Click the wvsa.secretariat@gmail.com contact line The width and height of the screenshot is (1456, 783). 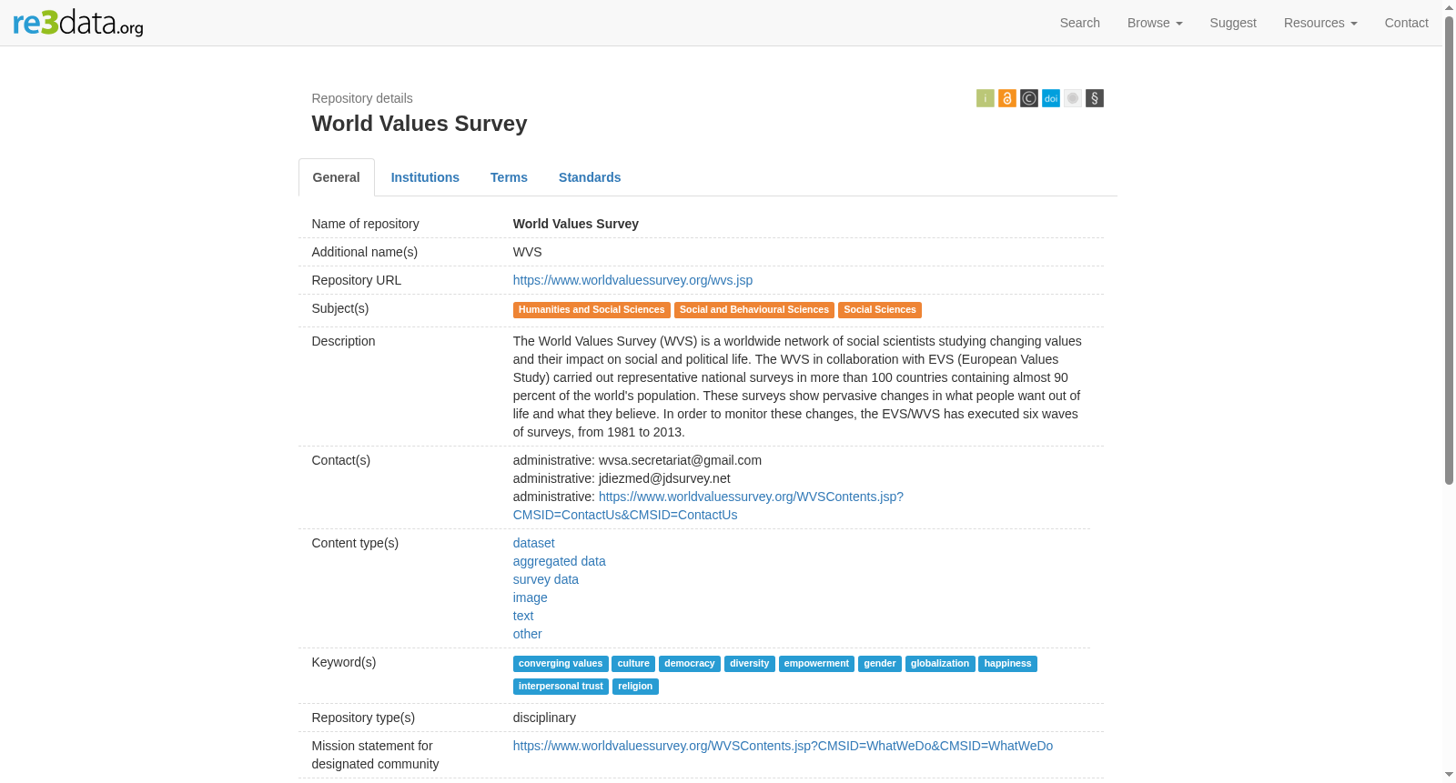tap(637, 460)
